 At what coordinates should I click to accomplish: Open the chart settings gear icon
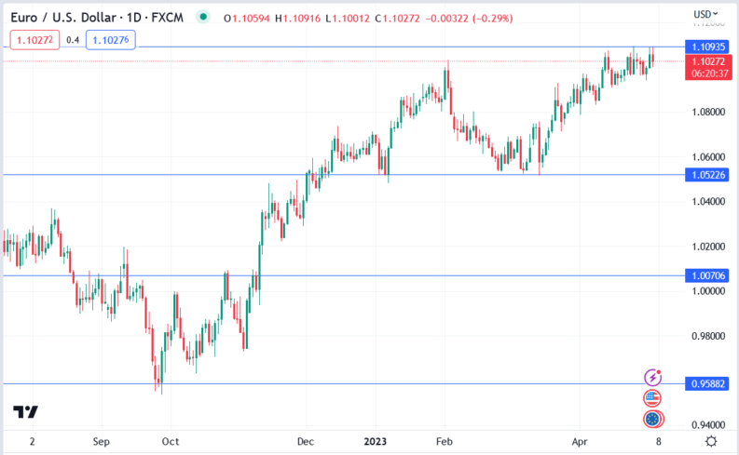click(711, 441)
